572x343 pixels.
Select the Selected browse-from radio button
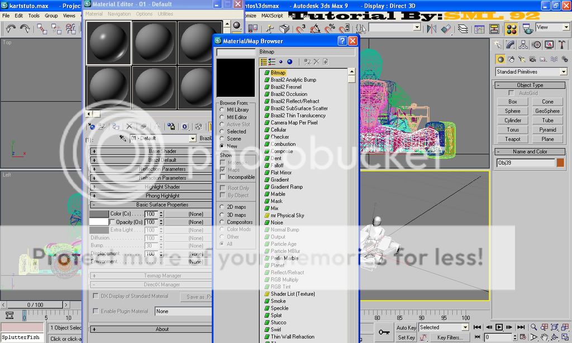(222, 131)
